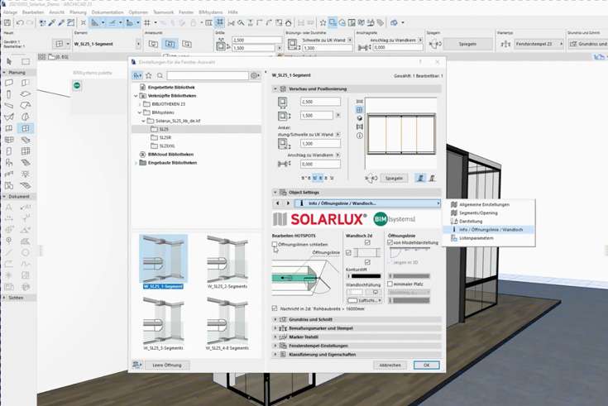Go to next object settings page arrow

(x=288, y=203)
